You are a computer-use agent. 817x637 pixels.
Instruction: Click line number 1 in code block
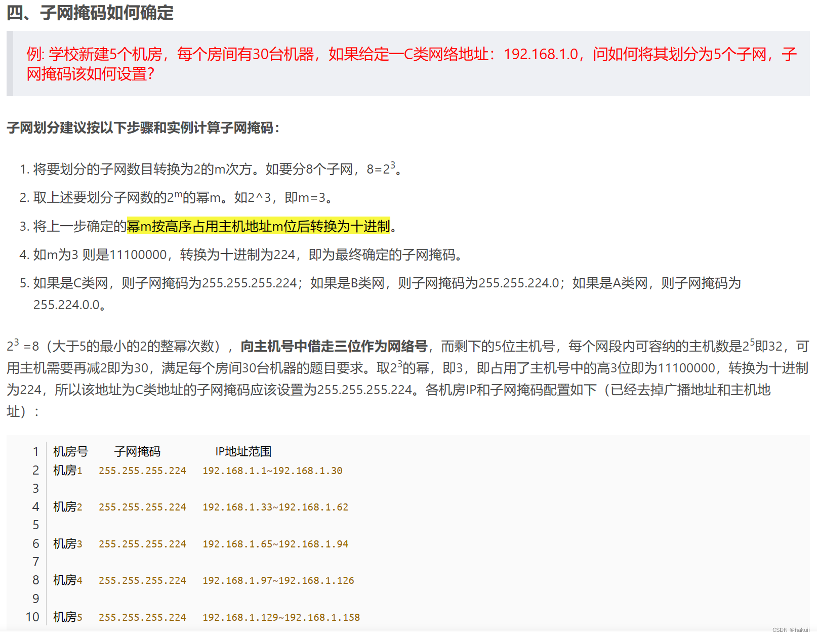coord(36,451)
